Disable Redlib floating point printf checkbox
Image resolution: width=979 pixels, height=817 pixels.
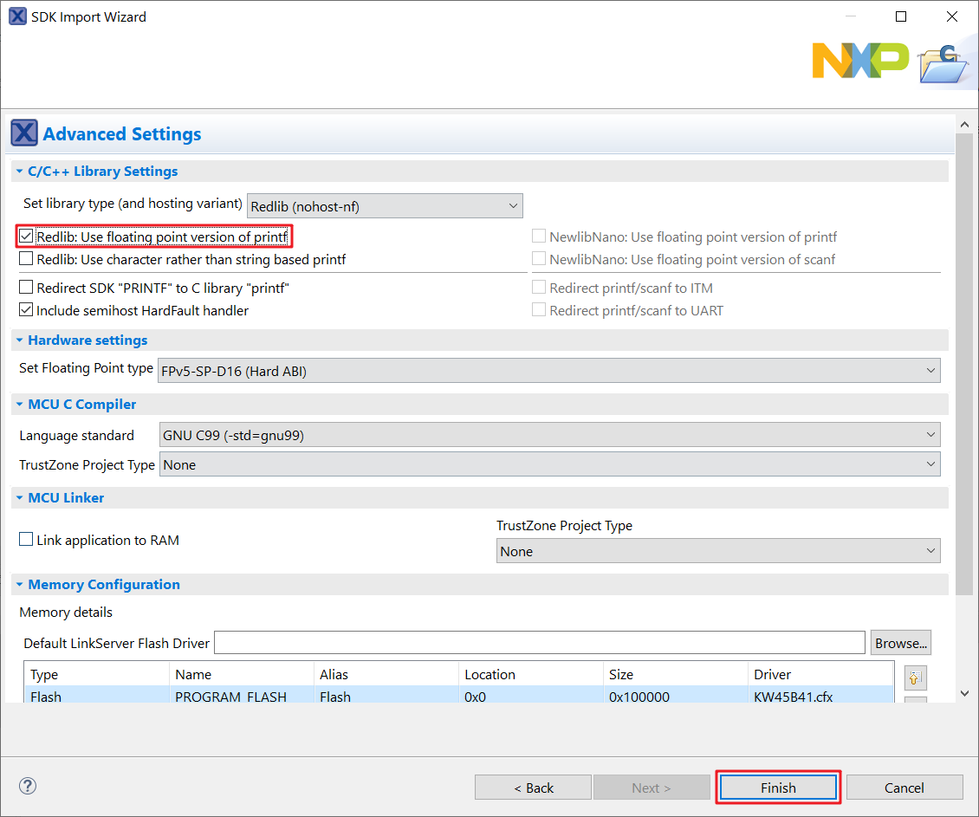pos(27,237)
